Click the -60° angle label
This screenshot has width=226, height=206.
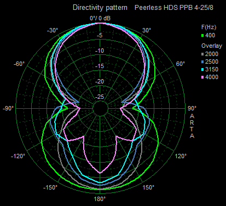point(19,64)
